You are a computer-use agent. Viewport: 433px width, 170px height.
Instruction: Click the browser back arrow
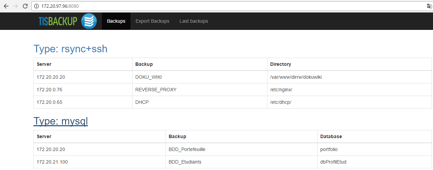(6, 6)
